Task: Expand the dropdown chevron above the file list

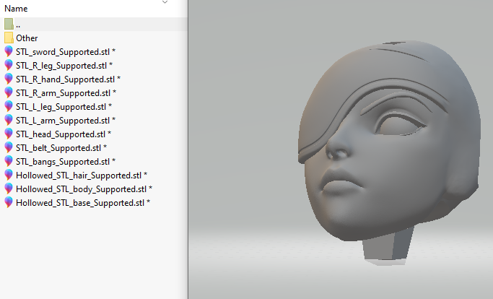Action: pos(165,2)
